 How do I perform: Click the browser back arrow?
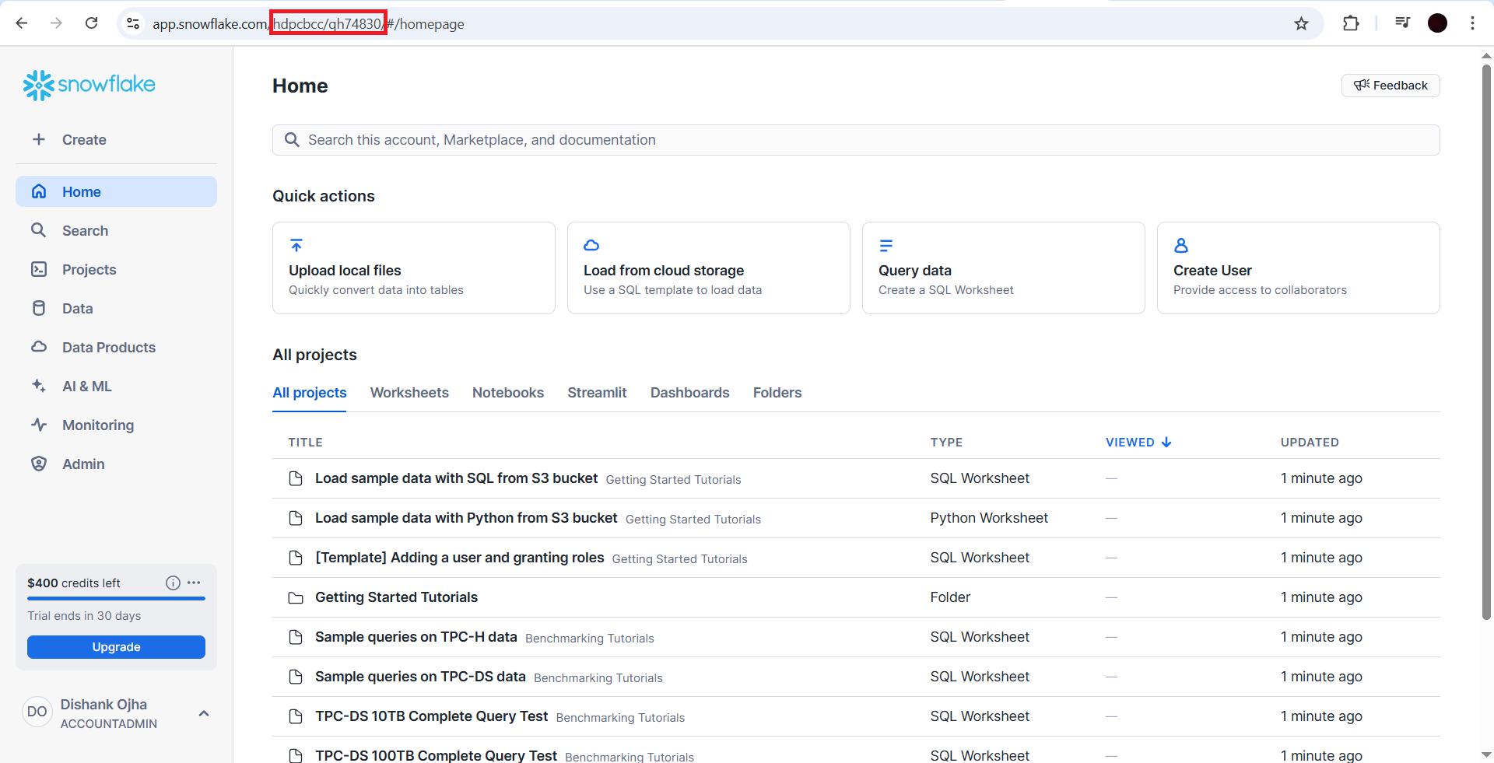coord(22,23)
